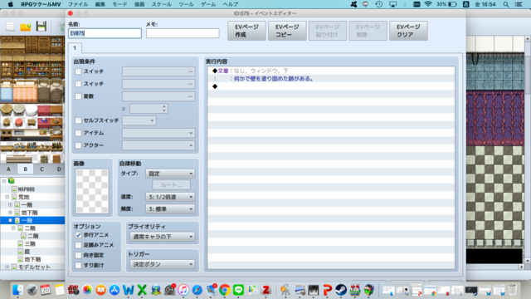Open the ファイル menu
Screen dimensions: 531x299
click(78, 4)
